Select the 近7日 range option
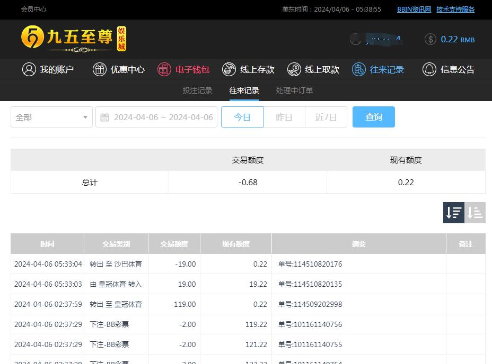This screenshot has width=492, height=364. tap(326, 117)
